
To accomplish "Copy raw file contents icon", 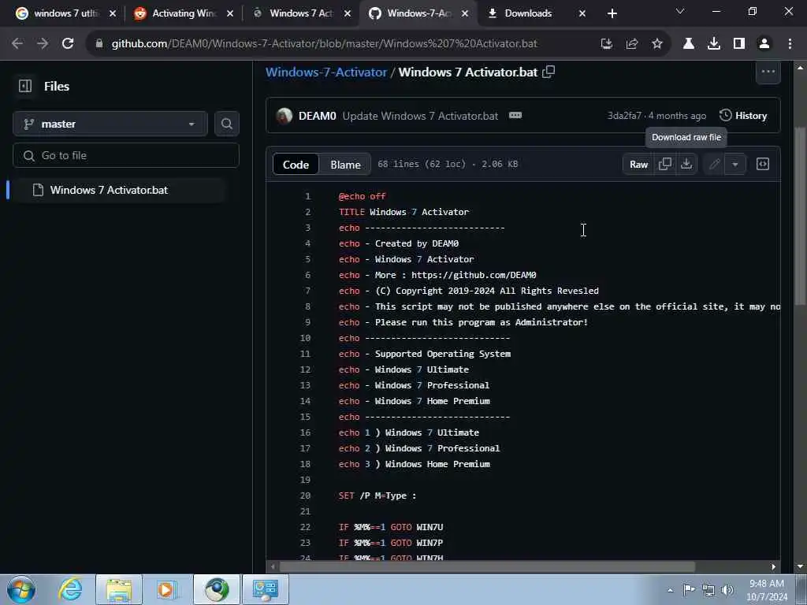I will (665, 164).
